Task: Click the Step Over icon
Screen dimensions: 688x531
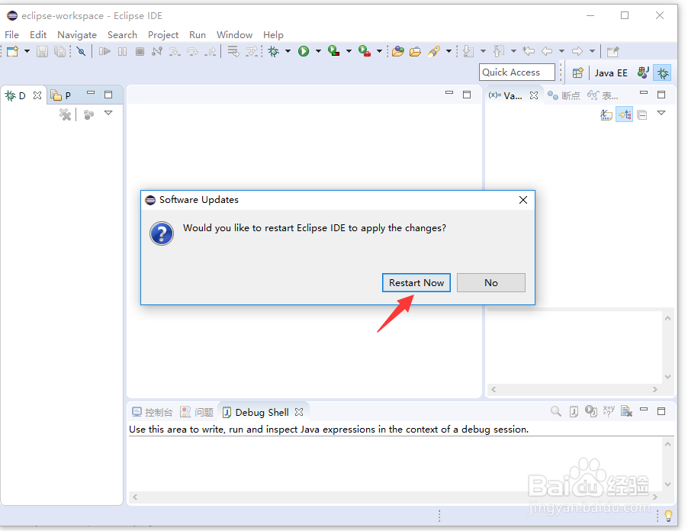Action: 193,51
